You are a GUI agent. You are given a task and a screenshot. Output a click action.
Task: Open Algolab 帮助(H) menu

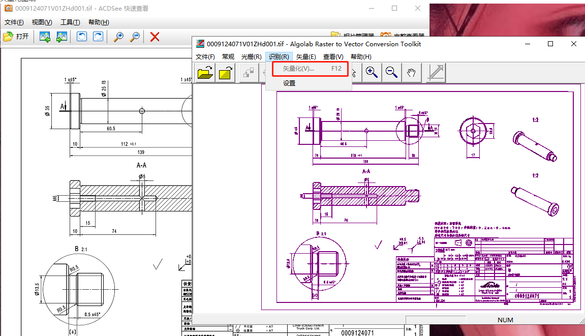click(x=361, y=57)
